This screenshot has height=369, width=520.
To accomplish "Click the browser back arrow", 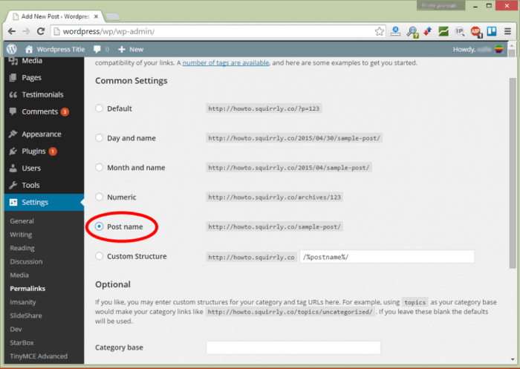I will [x=11, y=31].
